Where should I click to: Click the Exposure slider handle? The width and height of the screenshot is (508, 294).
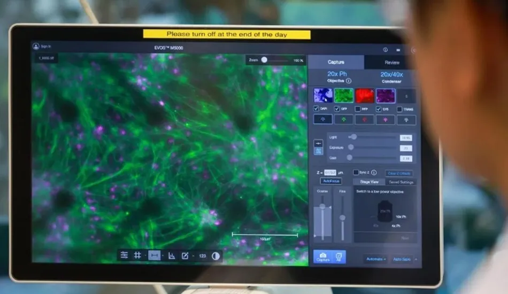coord(351,148)
